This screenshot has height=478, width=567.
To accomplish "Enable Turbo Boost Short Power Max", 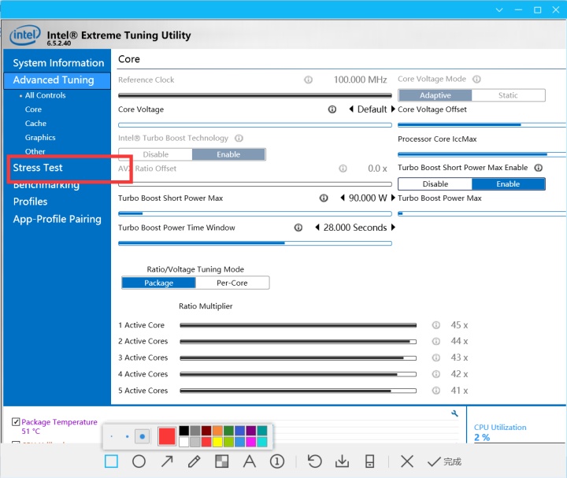I will point(508,184).
